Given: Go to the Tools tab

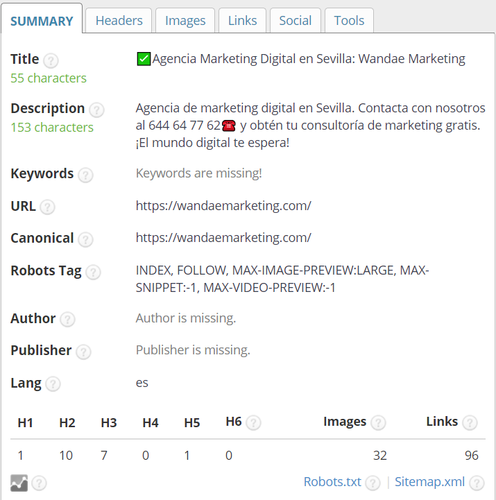Looking at the screenshot, I should [x=349, y=21].
